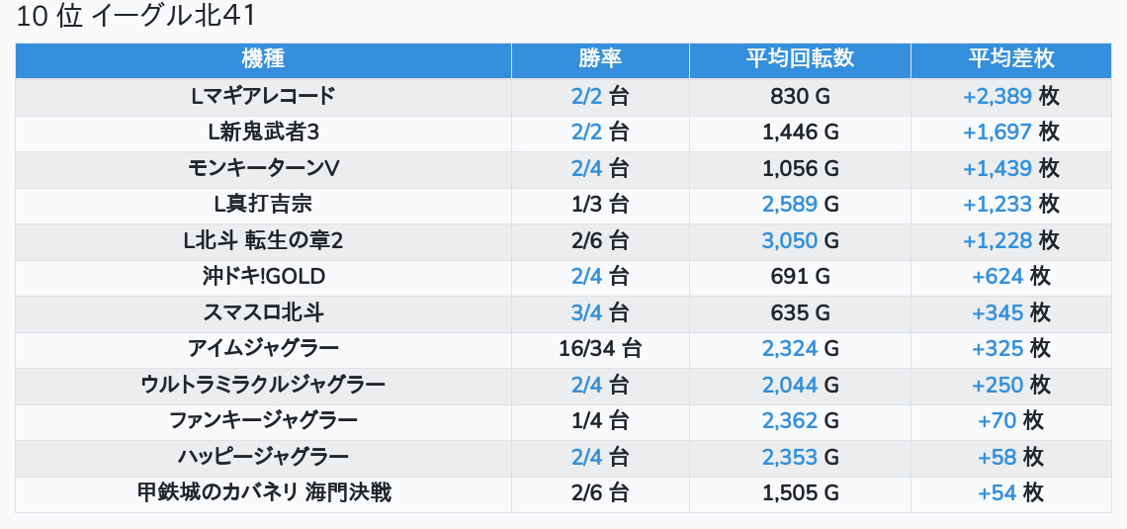1127x529 pixels.
Task: Select the スマスロ北斗 row name
Action: (263, 313)
